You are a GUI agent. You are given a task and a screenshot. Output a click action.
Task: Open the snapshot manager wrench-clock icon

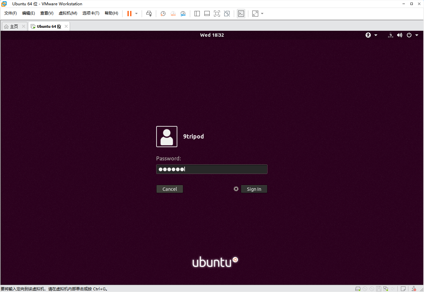(x=183, y=14)
